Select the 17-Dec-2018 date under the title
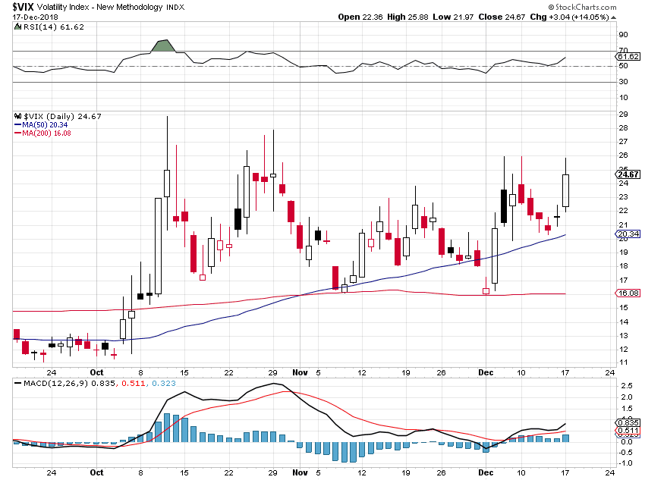The height and width of the screenshot is (480, 645). click(x=36, y=17)
